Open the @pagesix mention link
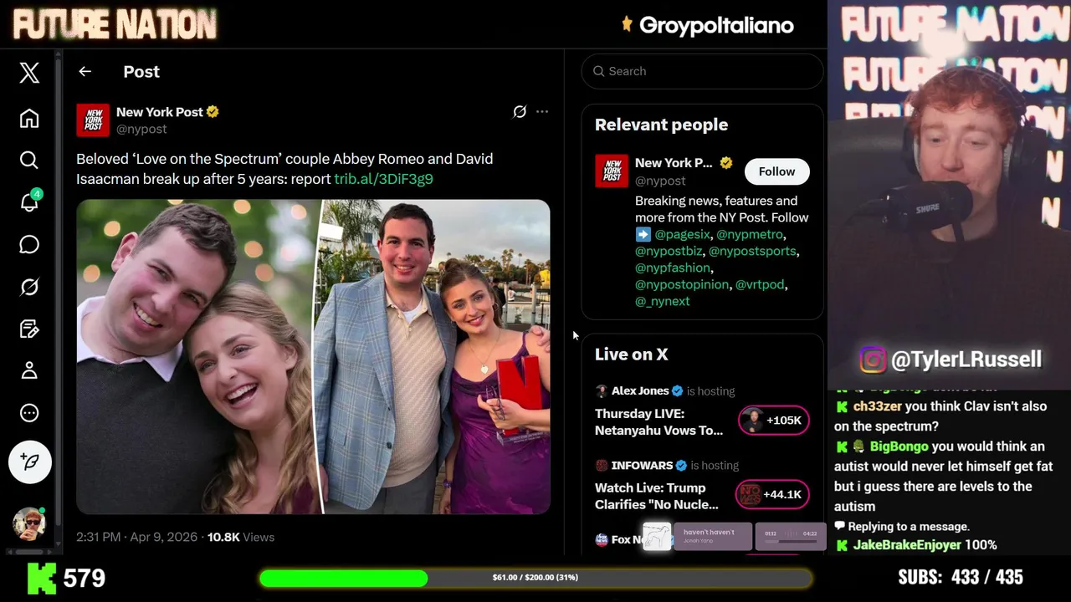1071x602 pixels. (x=684, y=234)
